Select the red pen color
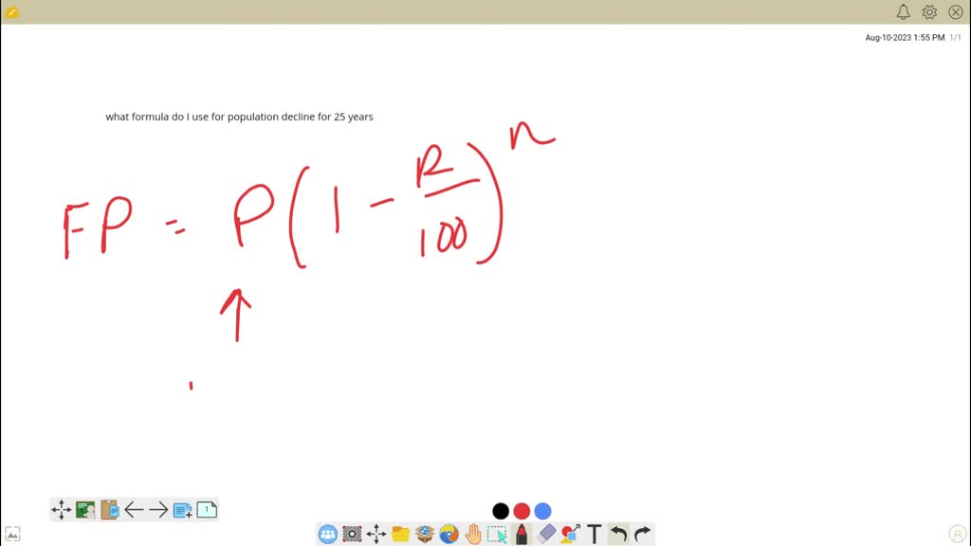The width and height of the screenshot is (971, 546). click(x=520, y=511)
